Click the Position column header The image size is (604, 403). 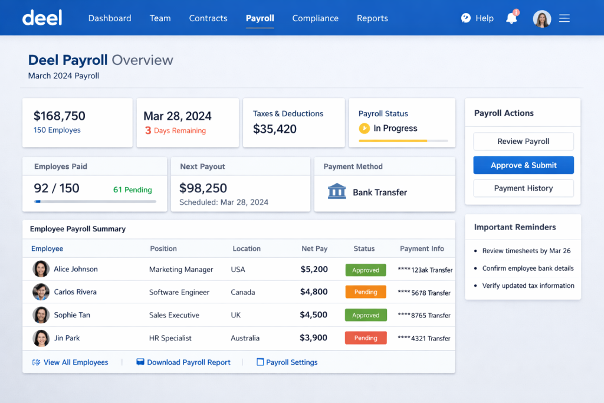point(163,248)
